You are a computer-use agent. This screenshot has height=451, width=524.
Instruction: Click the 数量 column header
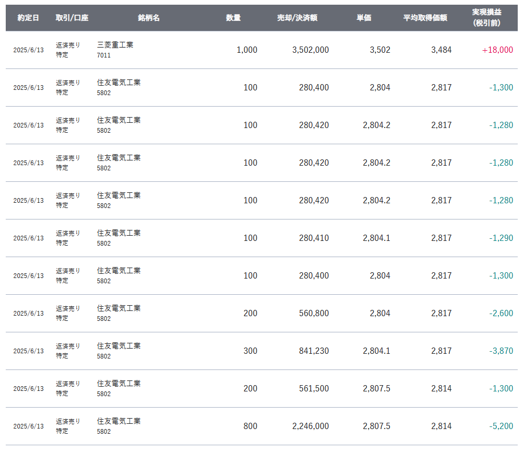click(x=233, y=18)
